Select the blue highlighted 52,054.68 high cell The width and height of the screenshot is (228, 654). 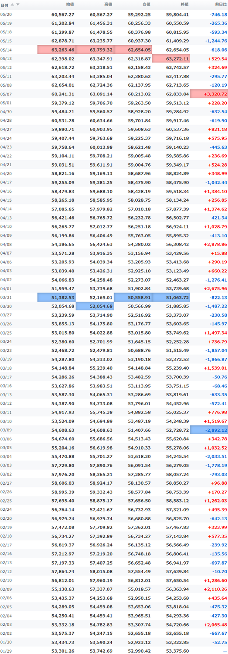[95, 306]
